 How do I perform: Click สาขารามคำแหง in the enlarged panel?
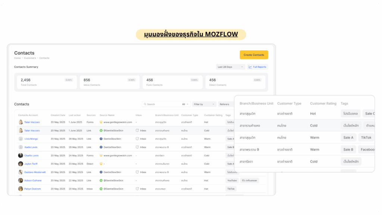250,125
